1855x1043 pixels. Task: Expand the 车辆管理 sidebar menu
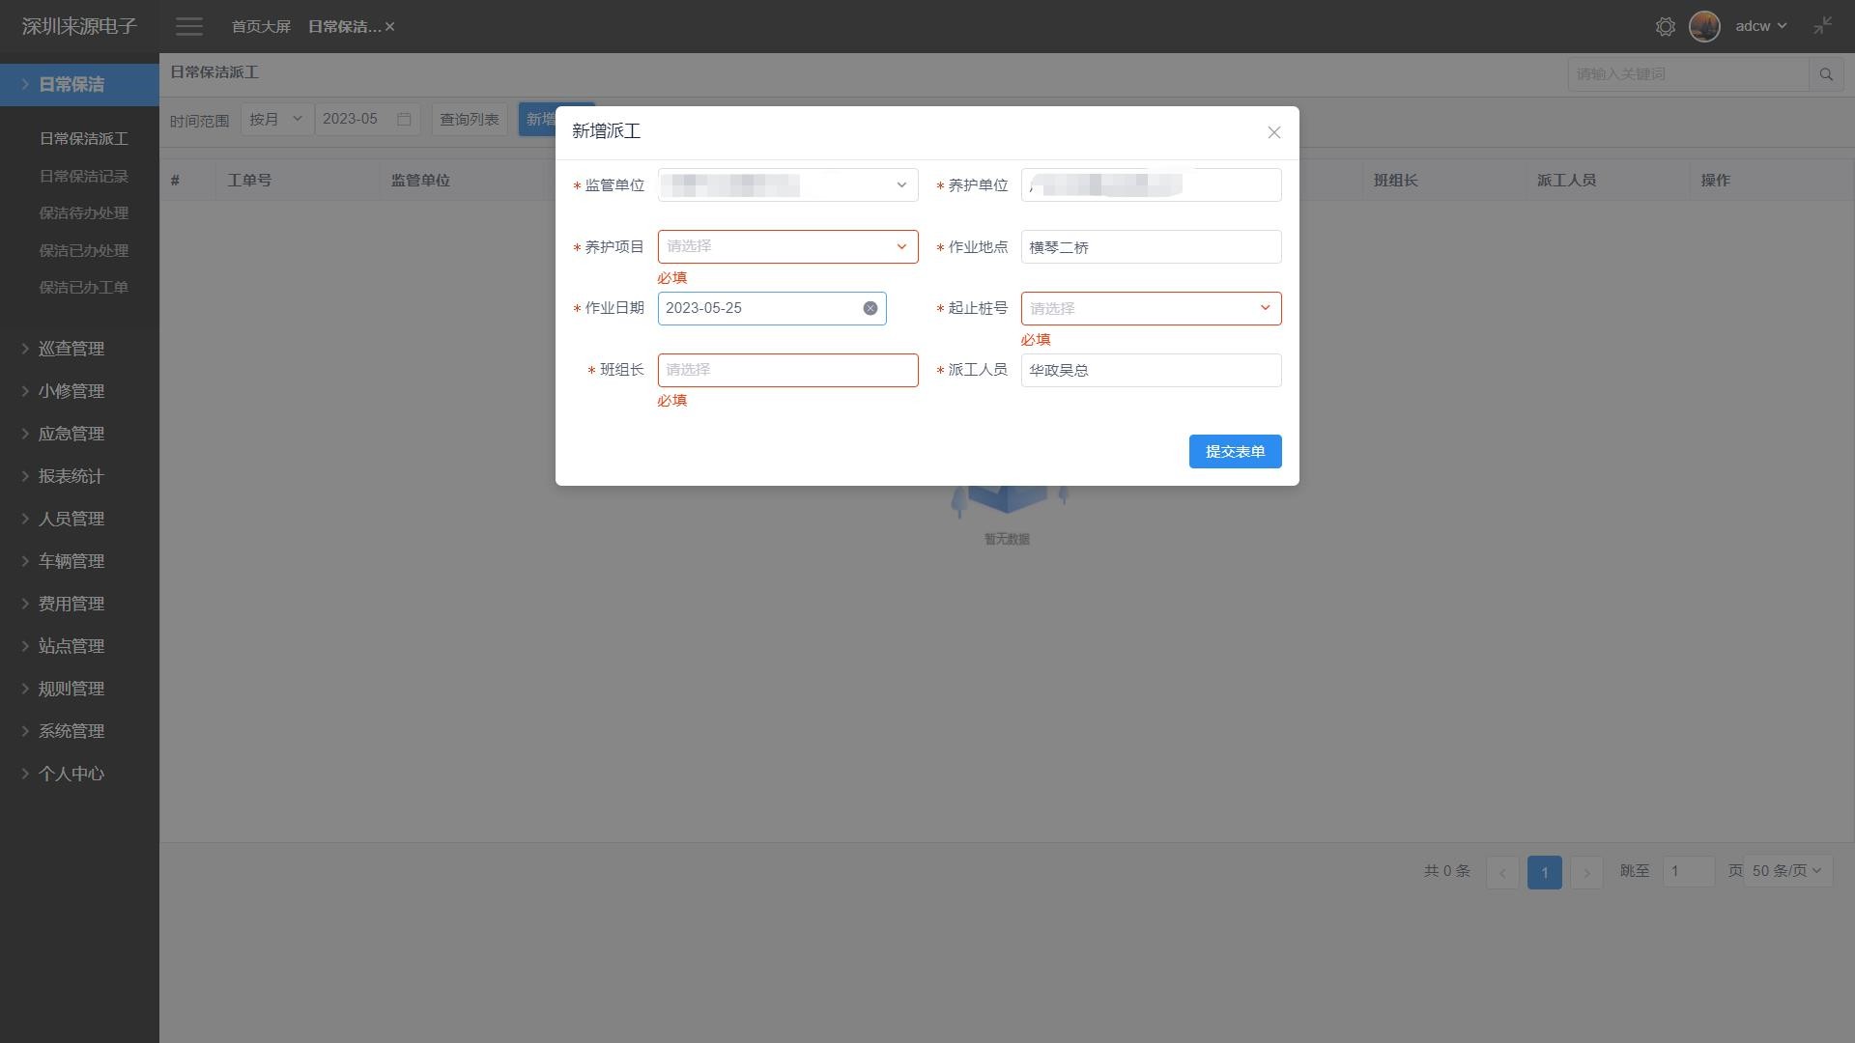click(x=71, y=561)
